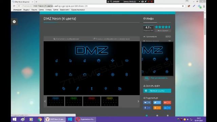Open the media player taskbar icon

[31, 119]
